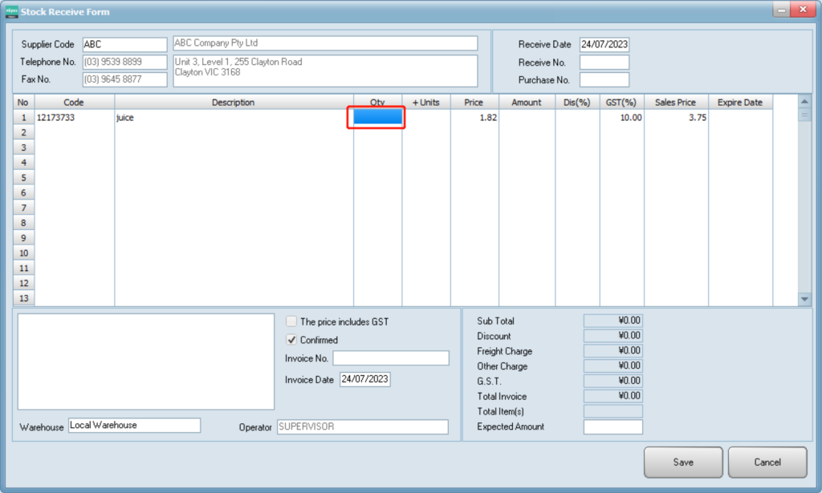Click the Price cell showing 1.82

pos(474,118)
